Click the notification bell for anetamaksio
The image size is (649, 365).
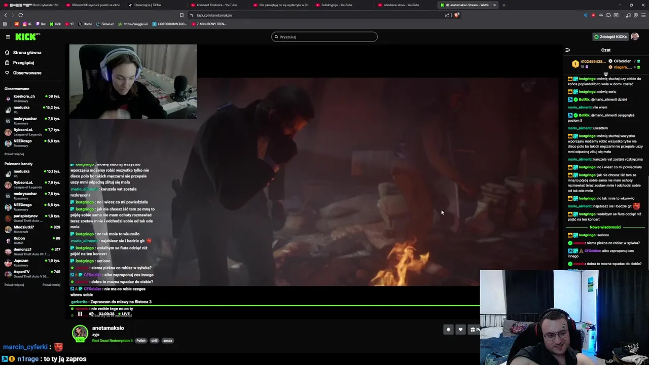(x=448, y=330)
